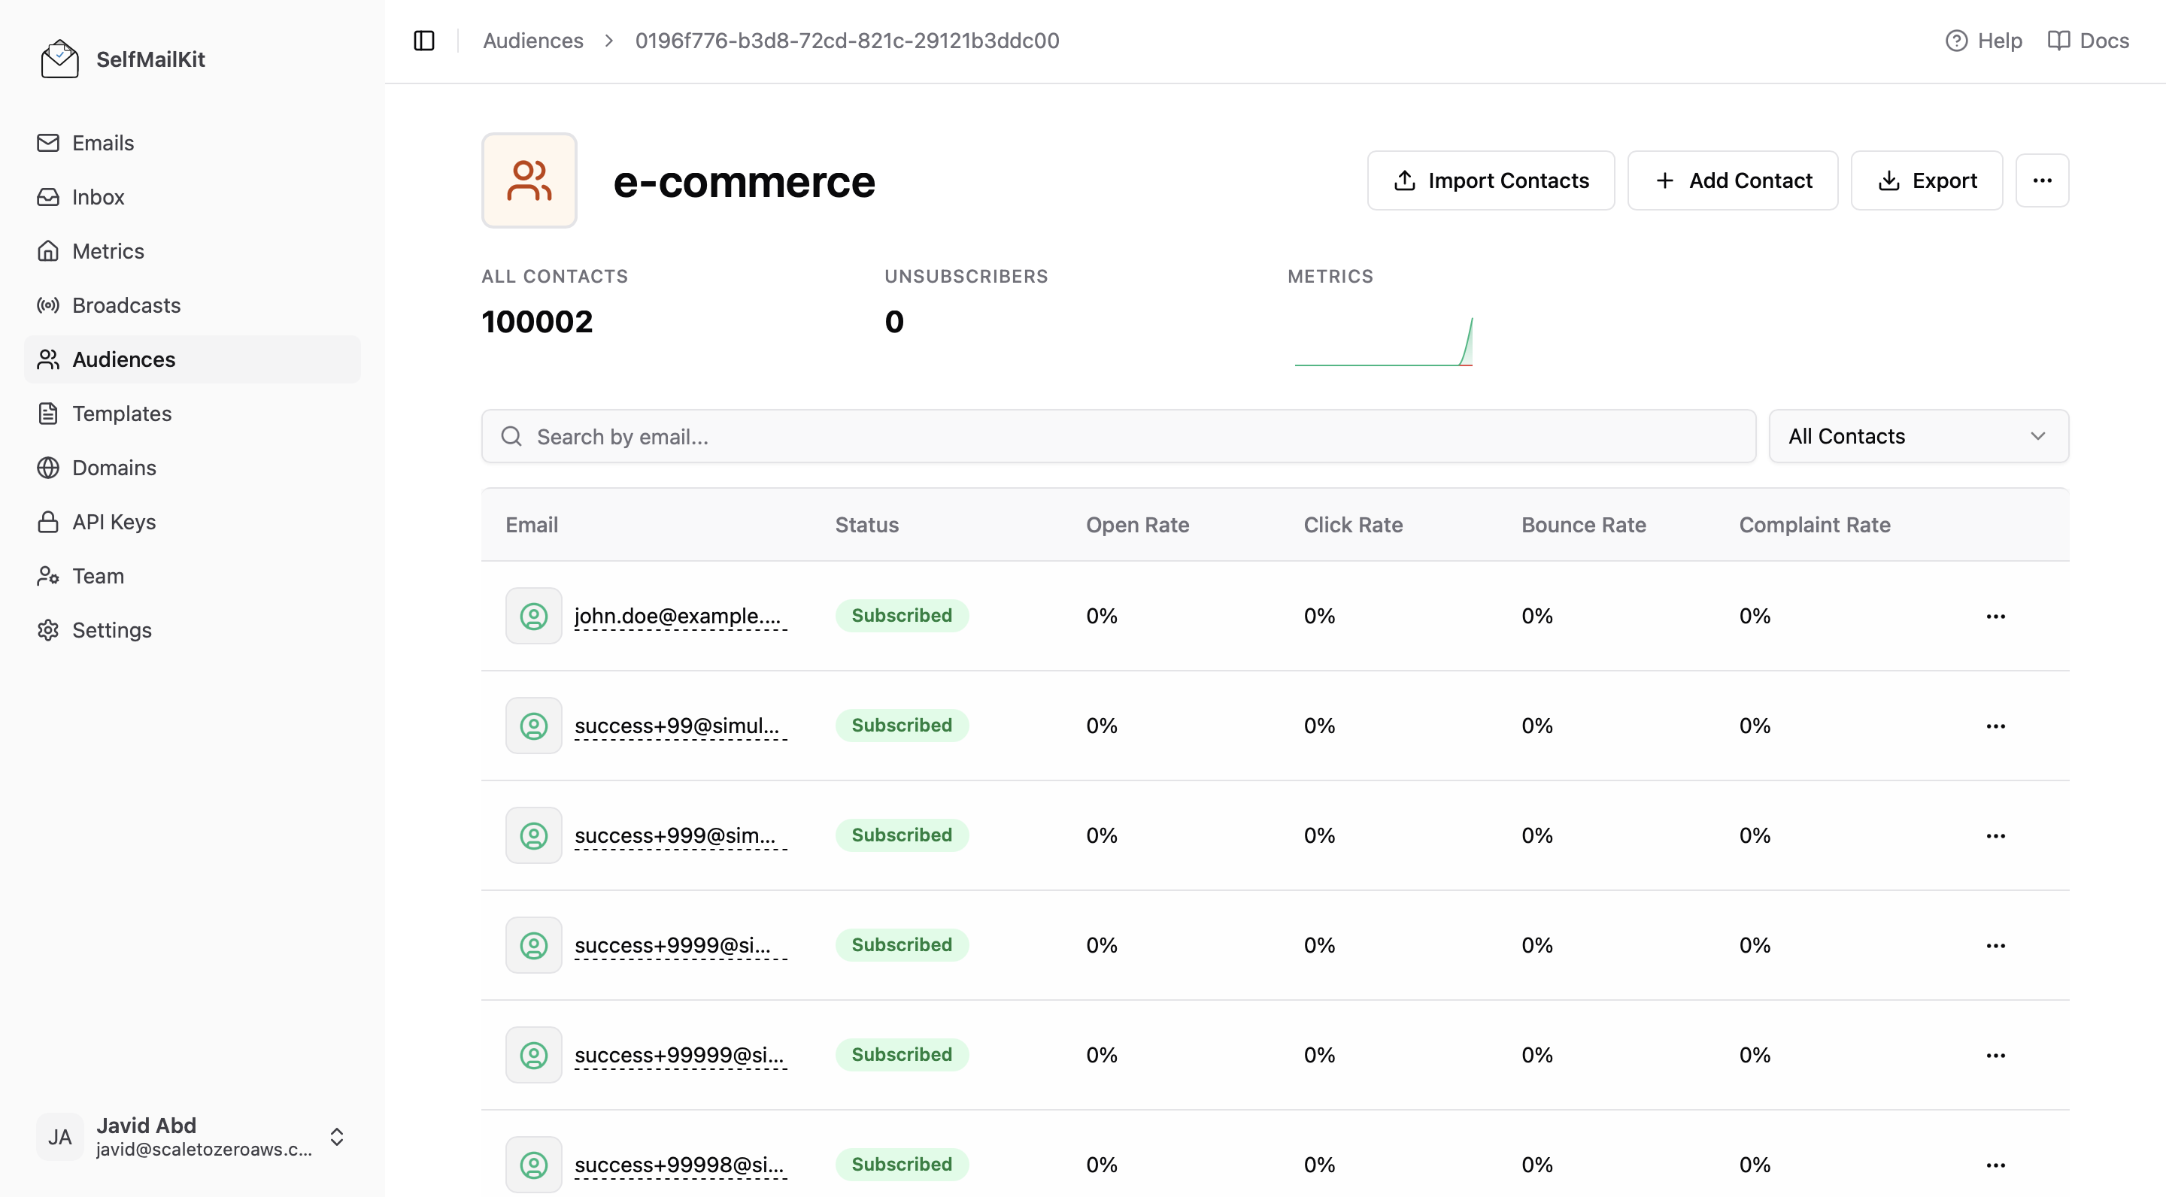Screen dimensions: 2166x1197
Task: Click Subscribed badge for john.doe
Action: (902, 615)
